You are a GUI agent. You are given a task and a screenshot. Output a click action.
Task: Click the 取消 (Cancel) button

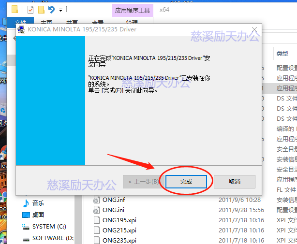(234, 181)
